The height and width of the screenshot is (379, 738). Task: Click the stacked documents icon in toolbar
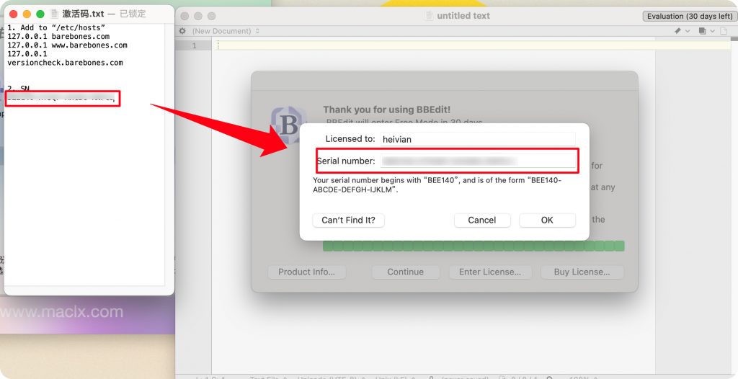pos(702,31)
